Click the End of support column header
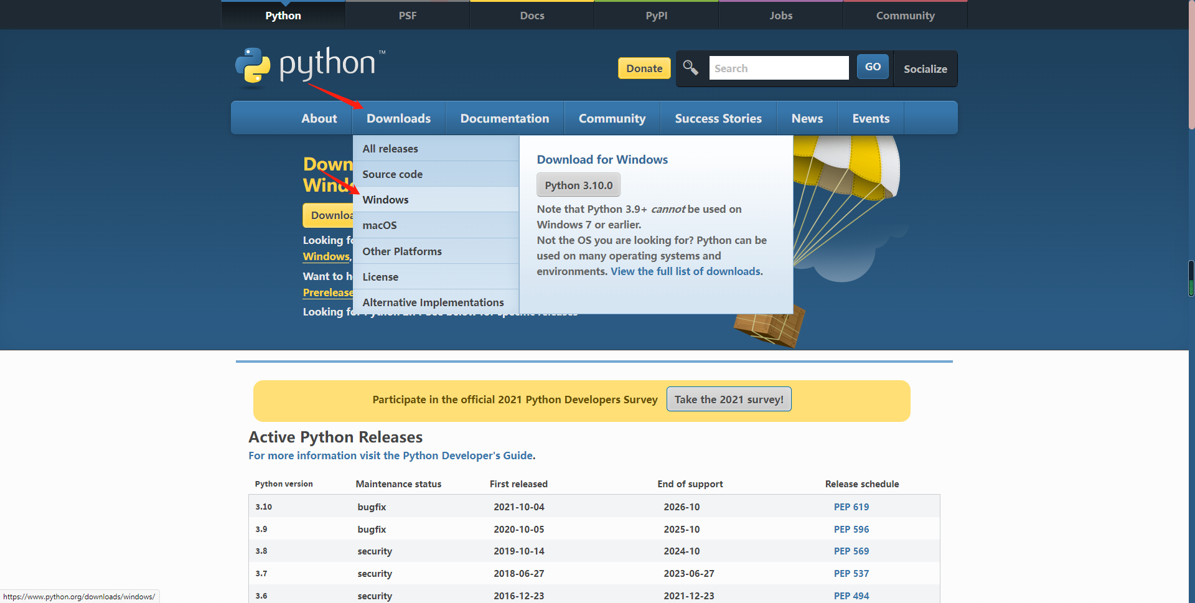The height and width of the screenshot is (603, 1195). (x=690, y=484)
